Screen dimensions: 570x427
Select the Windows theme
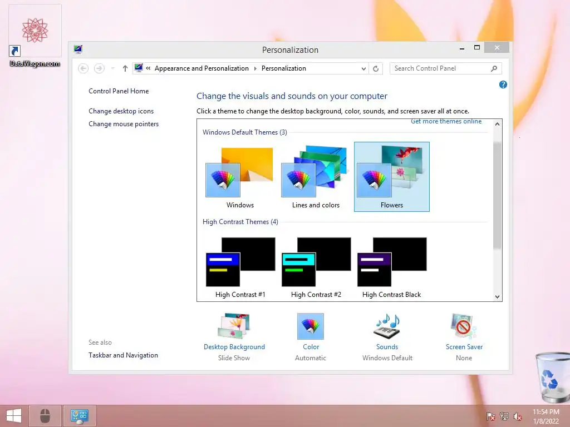[x=240, y=177]
